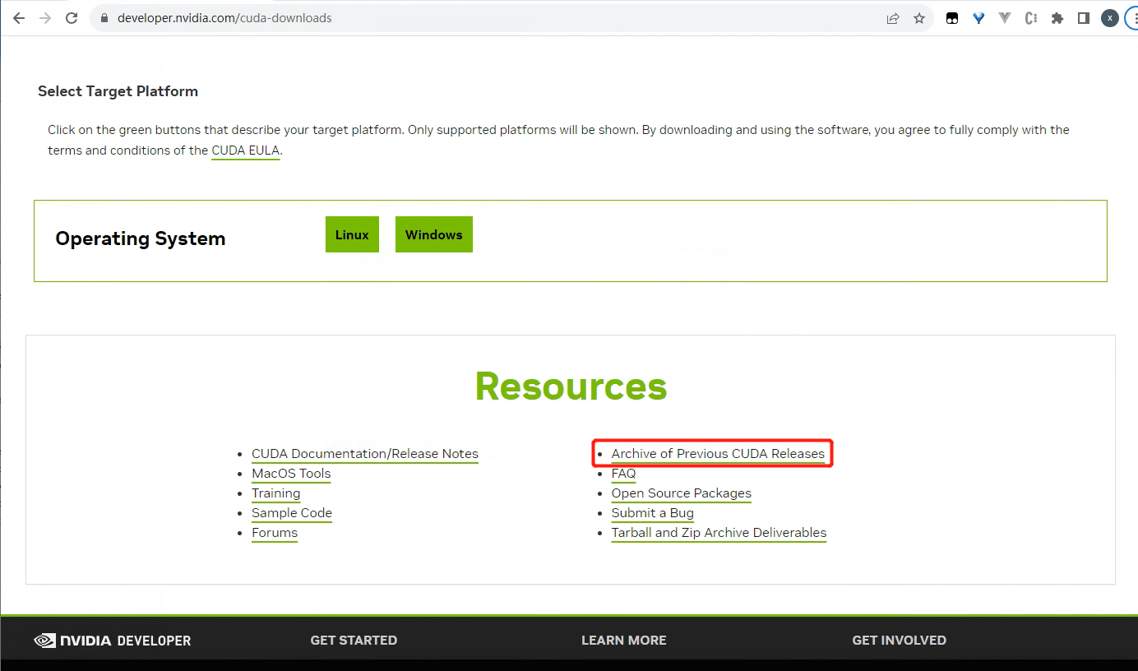Bookmark this page with the star icon
This screenshot has width=1138, height=671.
919,18
